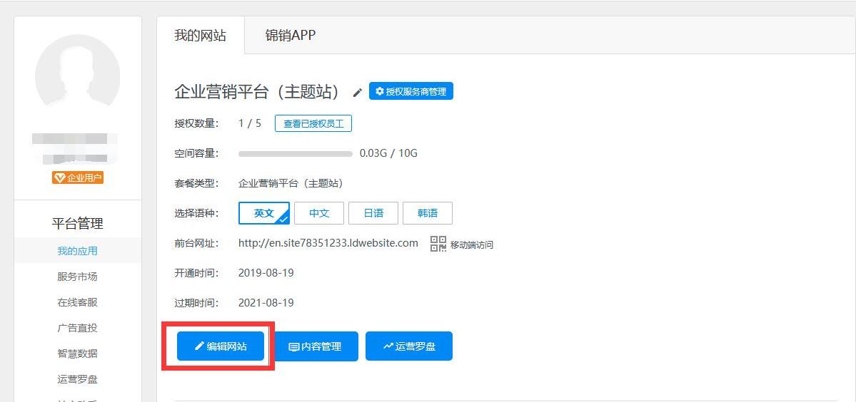The width and height of the screenshot is (856, 402).
Task: Open 服务市场 from the sidebar
Action: (x=78, y=277)
